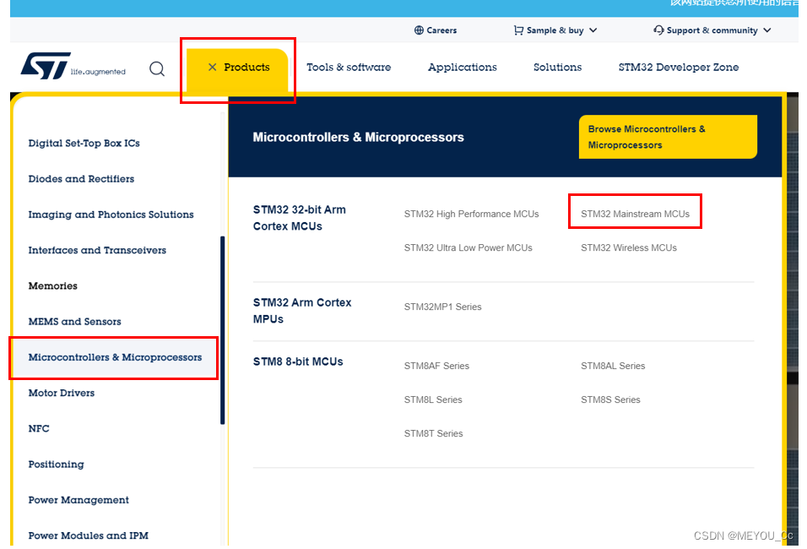The image size is (807, 549).
Task: Expand Support & community chevron
Action: pos(766,30)
